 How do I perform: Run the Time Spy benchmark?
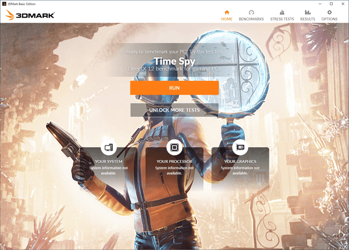[174, 88]
